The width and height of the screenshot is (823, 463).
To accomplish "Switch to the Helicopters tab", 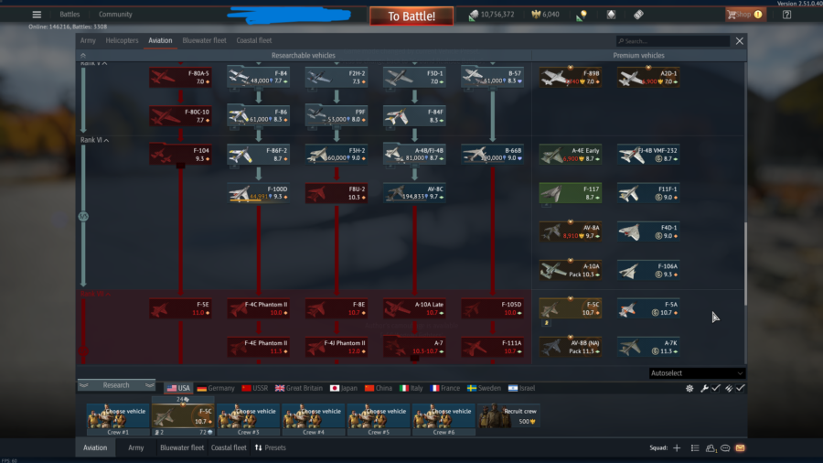I will click(x=122, y=40).
